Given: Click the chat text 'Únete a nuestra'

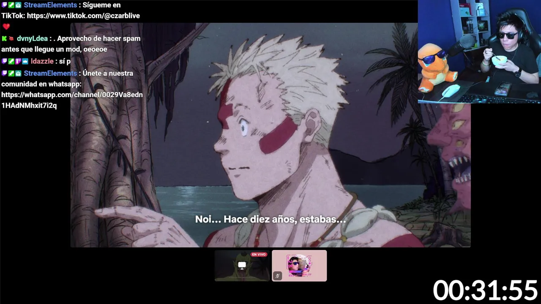Looking at the screenshot, I should click(108, 73).
